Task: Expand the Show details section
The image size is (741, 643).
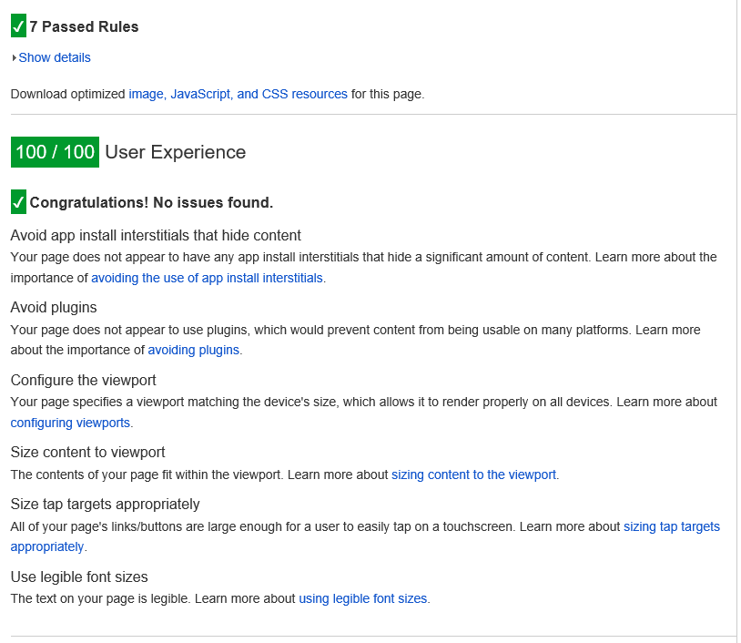Action: (55, 57)
